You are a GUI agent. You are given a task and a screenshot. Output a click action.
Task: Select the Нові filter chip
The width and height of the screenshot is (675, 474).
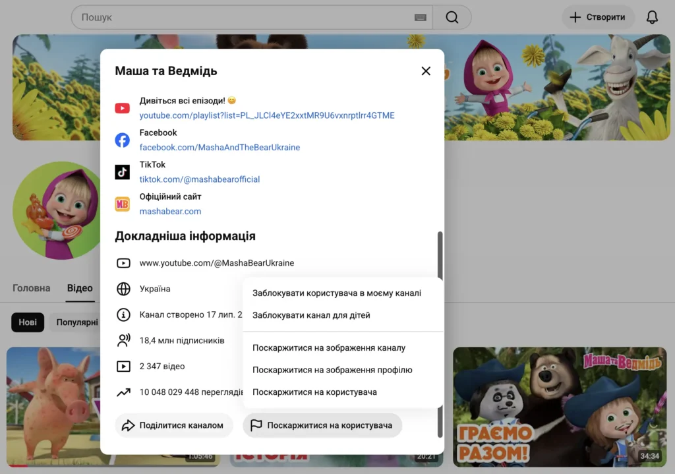click(28, 322)
